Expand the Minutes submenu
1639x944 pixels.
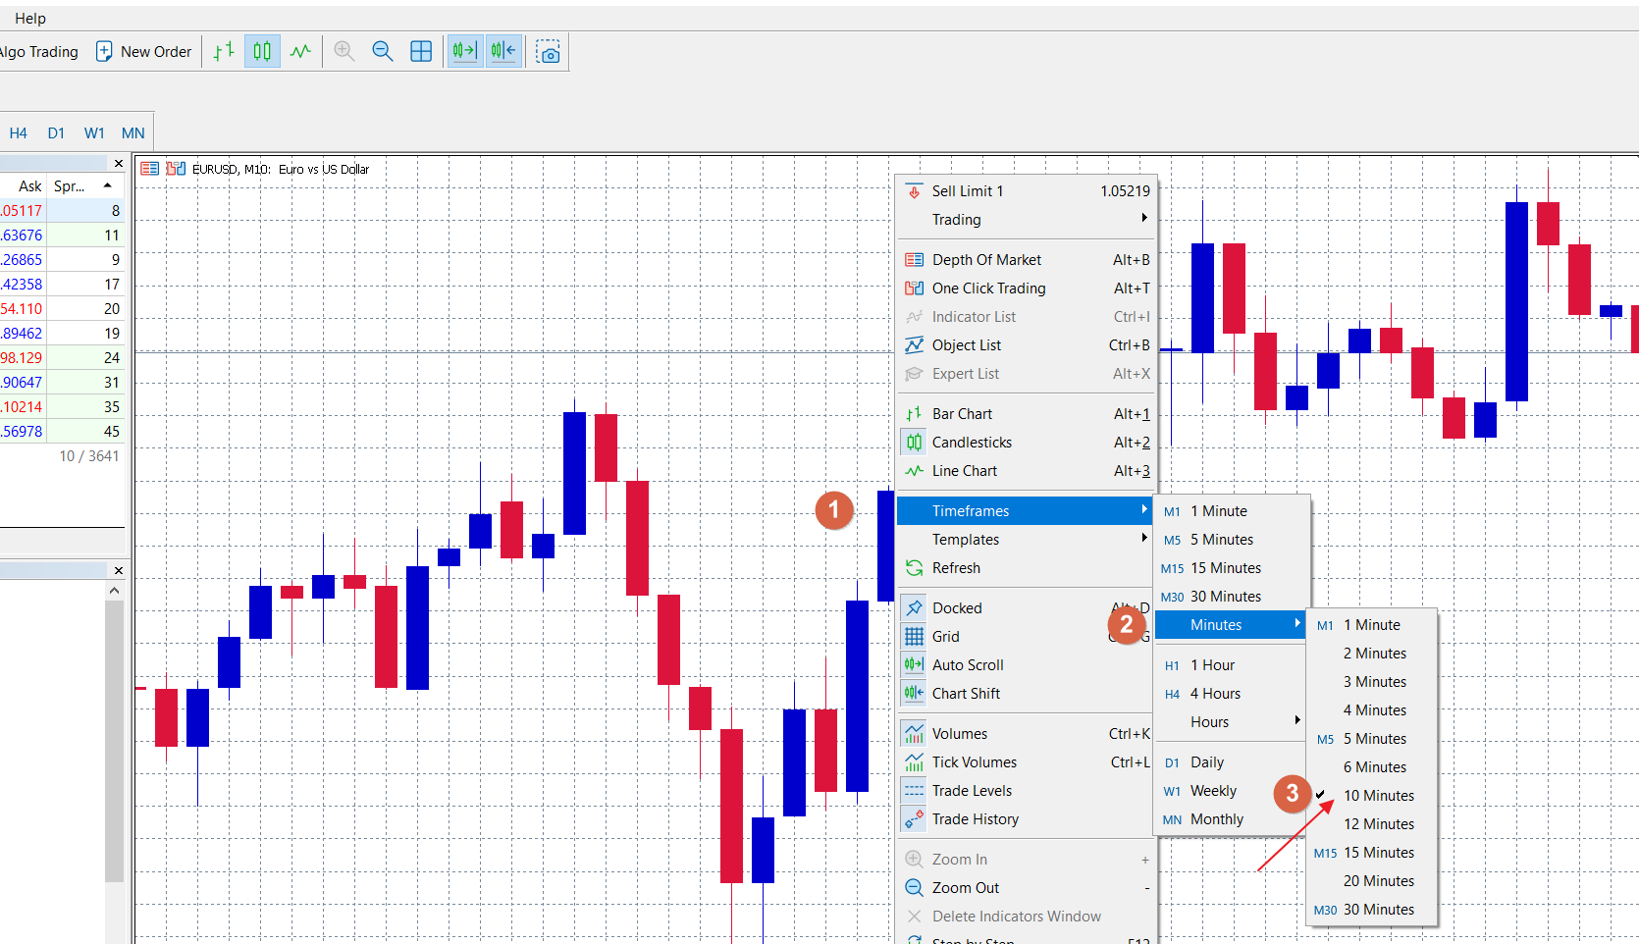point(1232,625)
